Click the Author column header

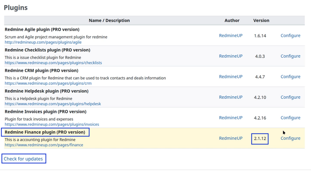pos(232,21)
